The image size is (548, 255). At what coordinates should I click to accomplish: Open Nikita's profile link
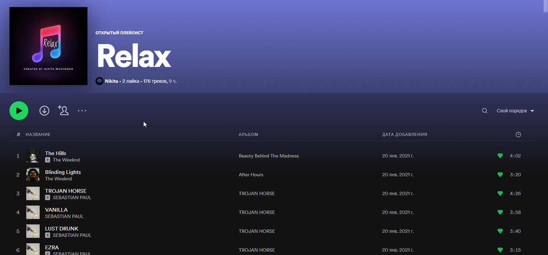coord(112,81)
